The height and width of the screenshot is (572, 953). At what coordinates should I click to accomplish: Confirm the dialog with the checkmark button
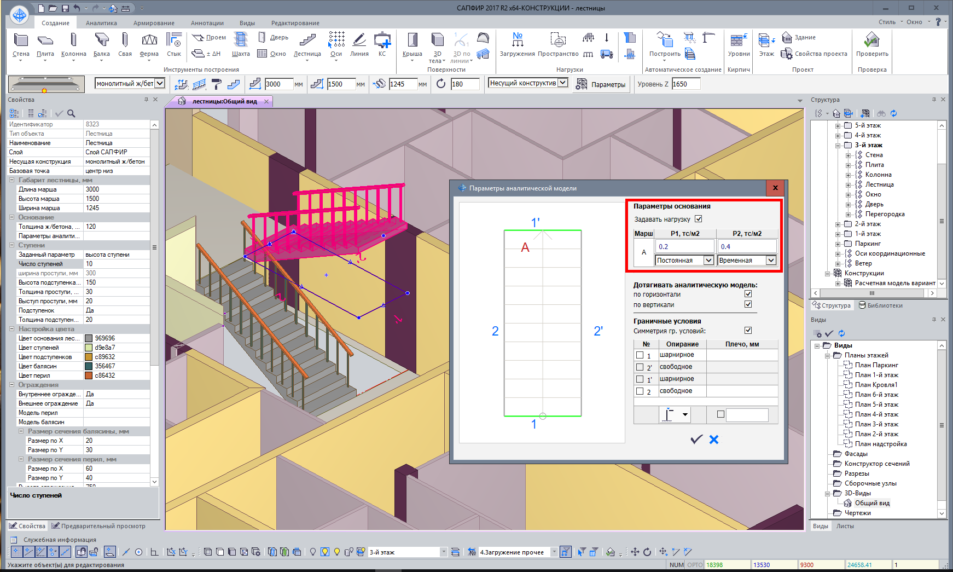[696, 440]
